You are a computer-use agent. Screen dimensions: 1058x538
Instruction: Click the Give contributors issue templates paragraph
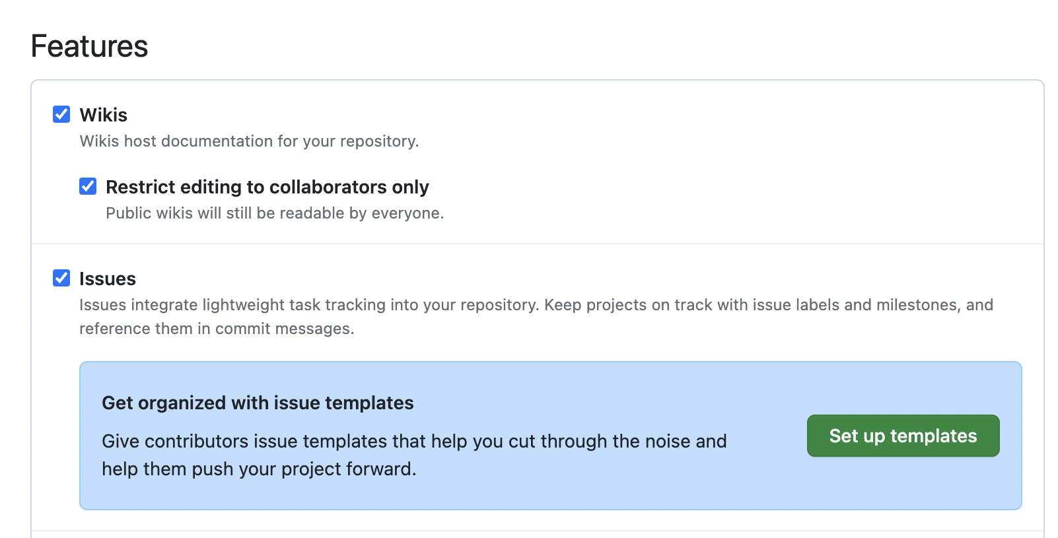[x=414, y=455]
